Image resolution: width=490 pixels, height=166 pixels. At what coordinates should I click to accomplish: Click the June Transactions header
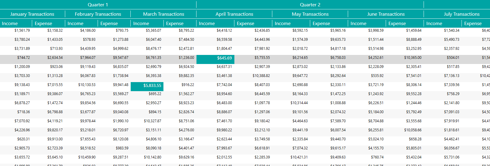386,14
